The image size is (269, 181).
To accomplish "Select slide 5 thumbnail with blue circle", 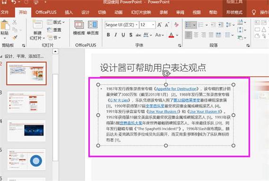I will (26, 160).
